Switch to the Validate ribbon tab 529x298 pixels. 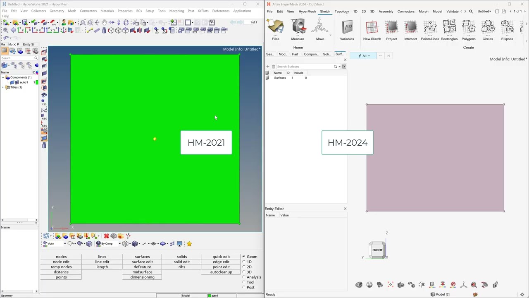(x=452, y=12)
